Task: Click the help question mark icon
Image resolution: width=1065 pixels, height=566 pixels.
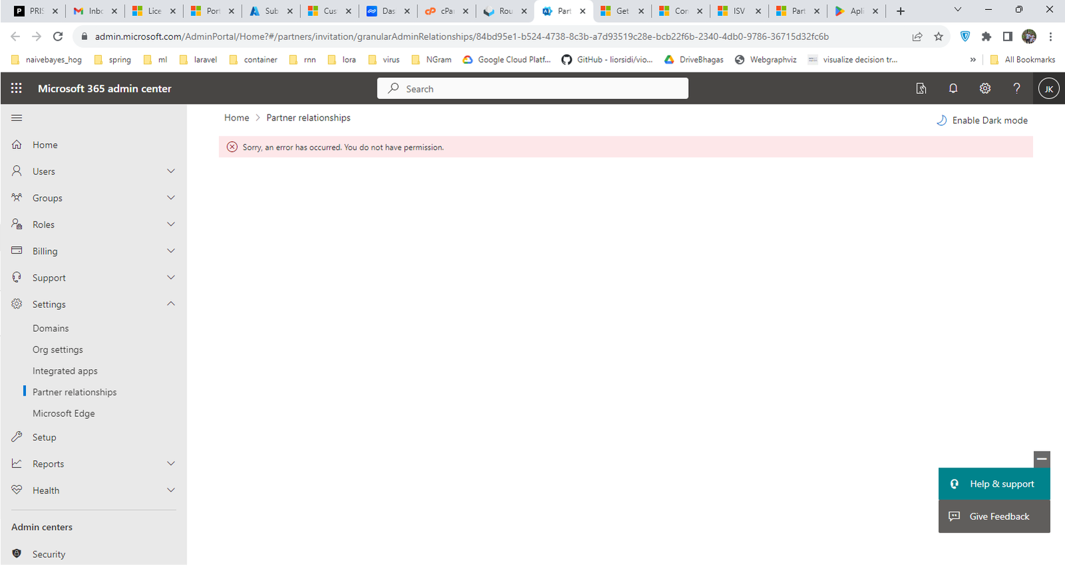Action: click(1016, 88)
